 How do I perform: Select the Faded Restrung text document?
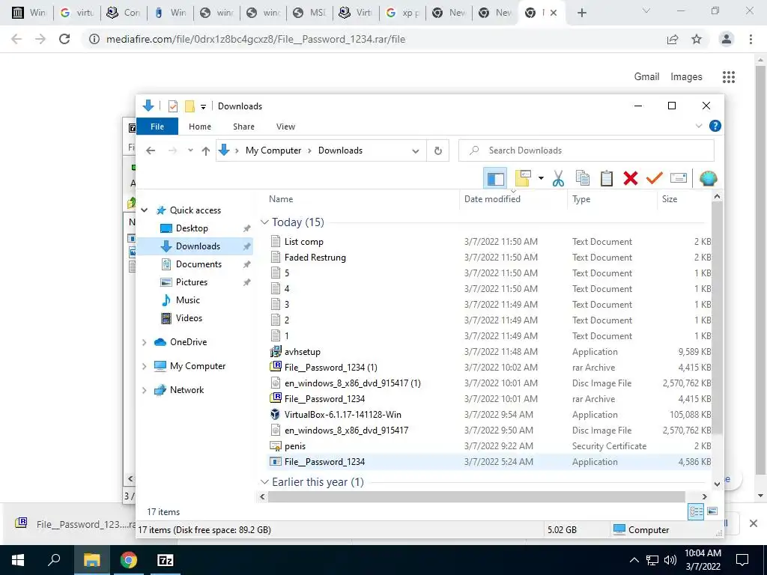tap(315, 258)
